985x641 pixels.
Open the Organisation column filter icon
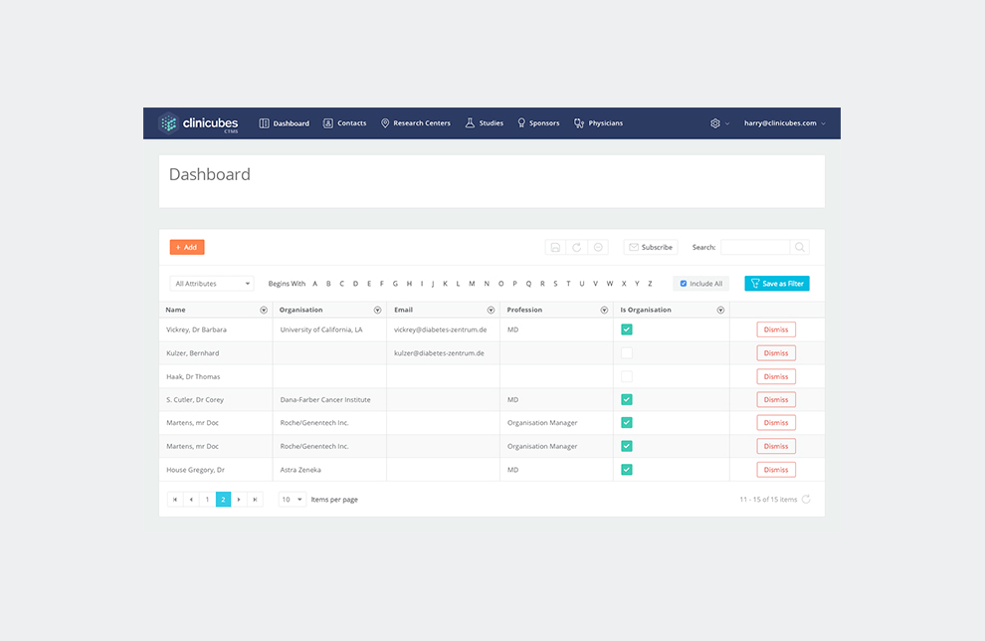377,310
